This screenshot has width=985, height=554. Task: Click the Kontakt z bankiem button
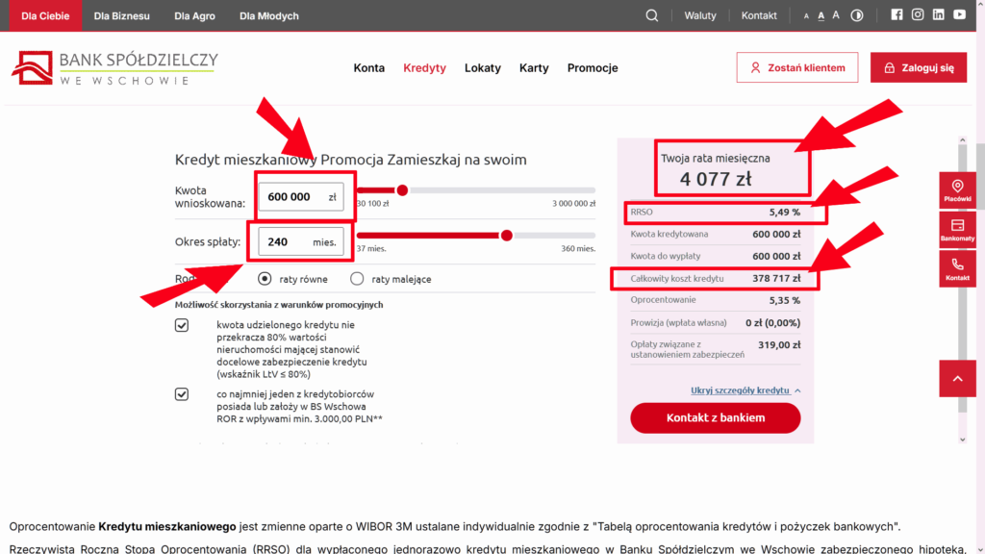coord(715,417)
